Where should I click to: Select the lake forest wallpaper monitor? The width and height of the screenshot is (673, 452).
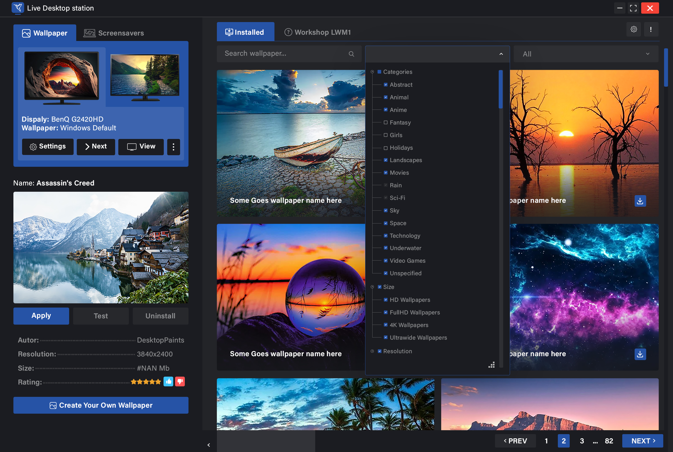(x=145, y=77)
